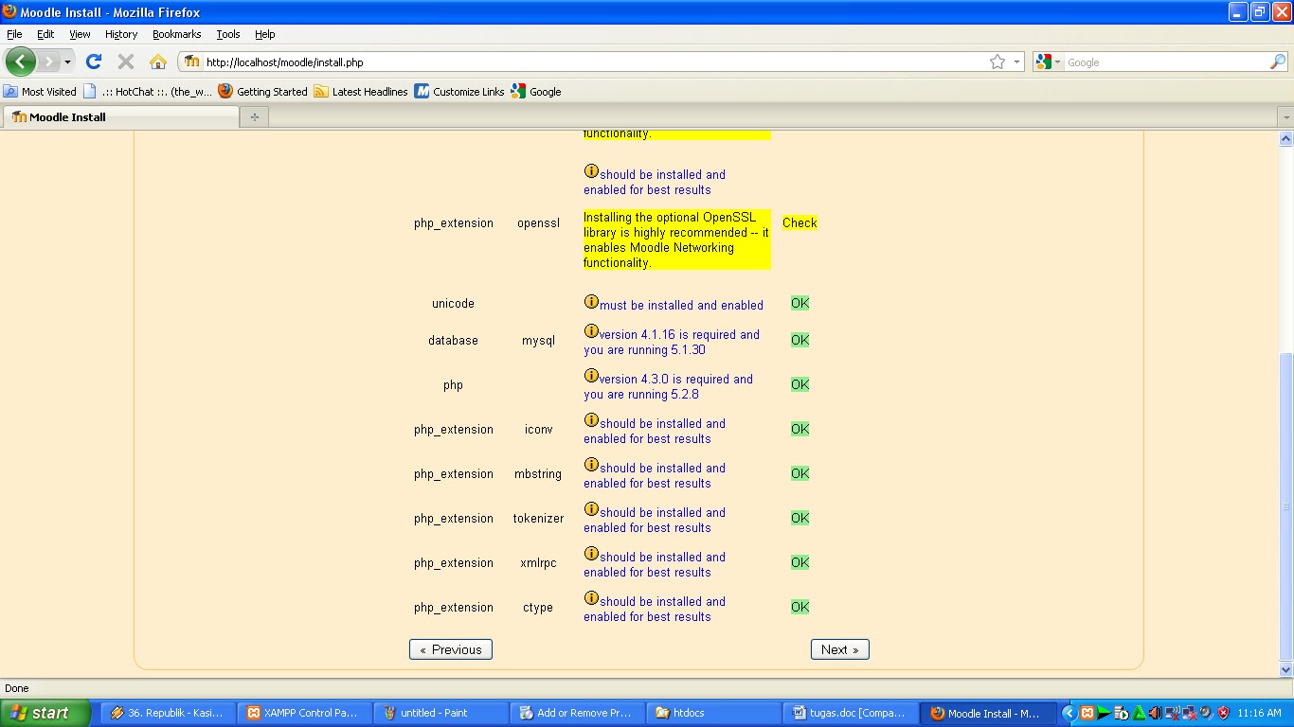Go to the Firefox Home page icon
Image resolution: width=1294 pixels, height=727 pixels.
[x=157, y=62]
